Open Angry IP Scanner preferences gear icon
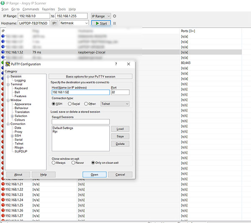Viewport: 251px width, 223px height. (x=115, y=16)
